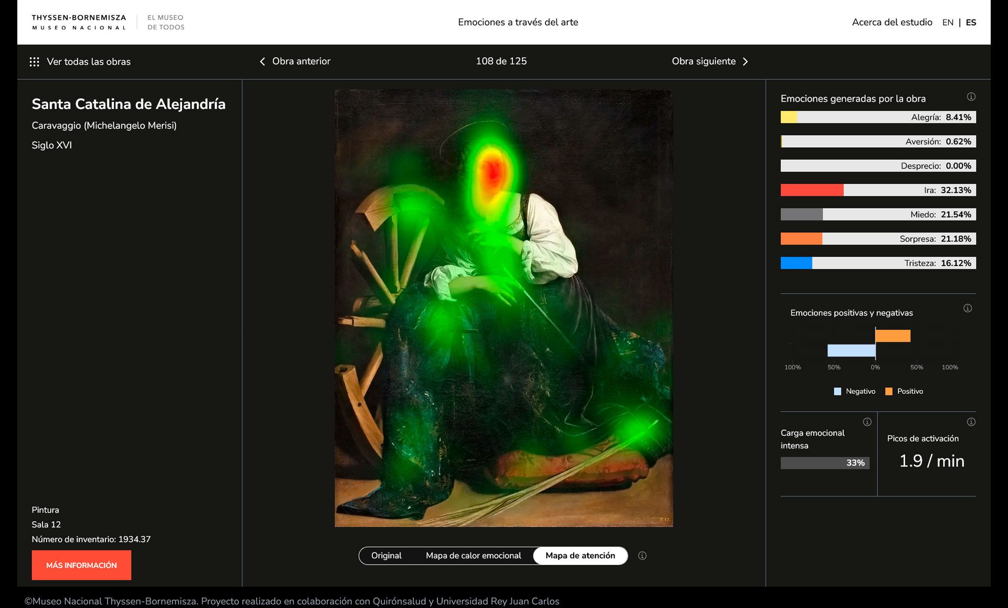This screenshot has height=608, width=1008.
Task: Click the 108 de 125 counter
Action: point(501,61)
